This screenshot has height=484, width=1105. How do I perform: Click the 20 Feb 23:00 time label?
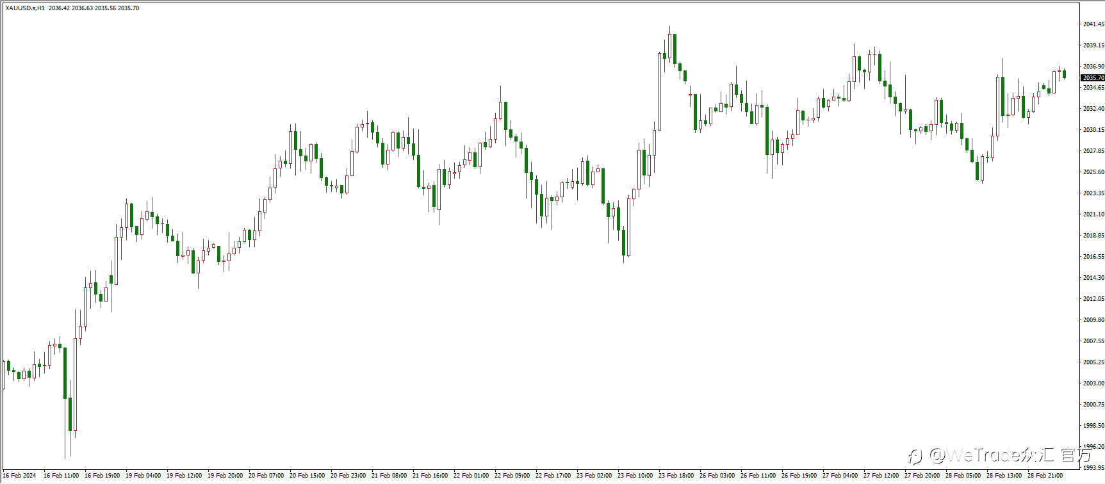(x=348, y=476)
